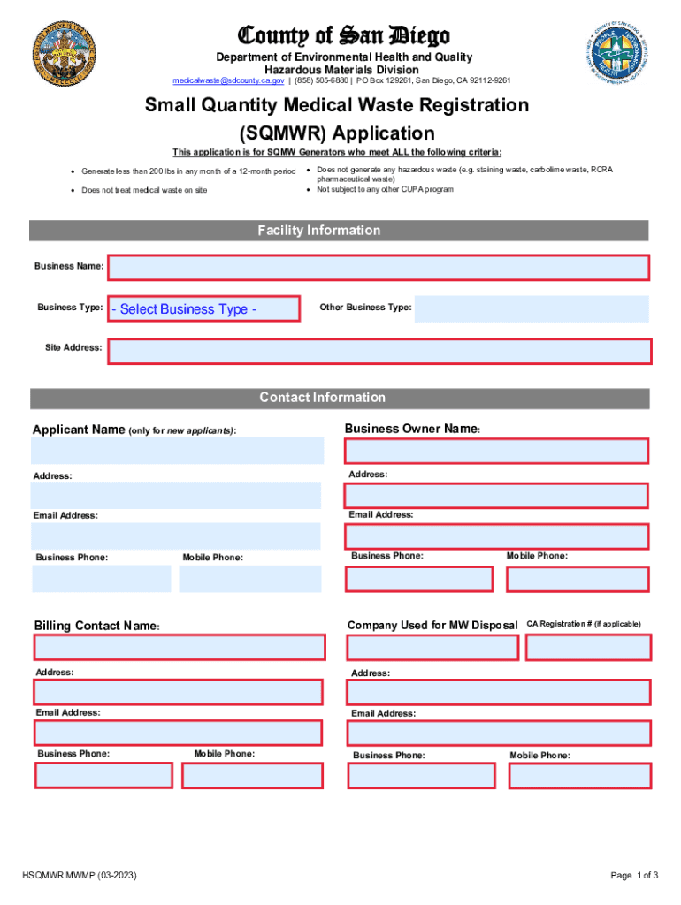
Task: Open the Select Business Type dropdown
Action: [203, 308]
